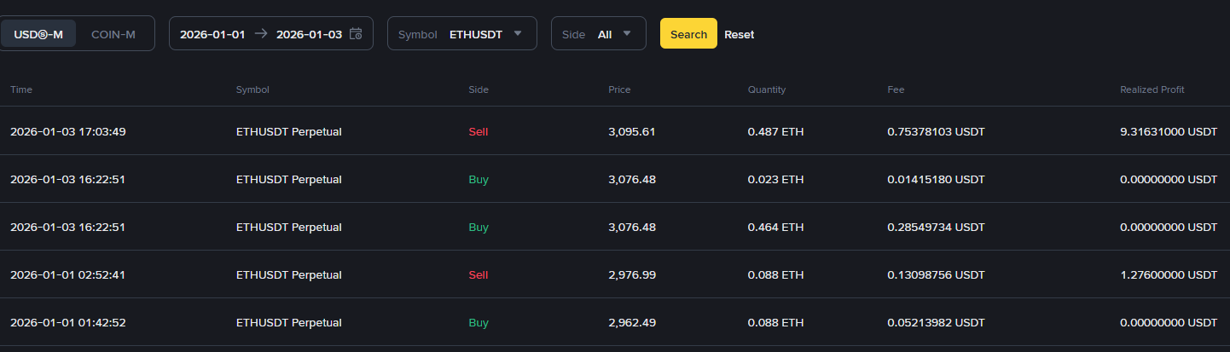The width and height of the screenshot is (1230, 352).
Task: Reset the trade history filters
Action: (x=739, y=35)
